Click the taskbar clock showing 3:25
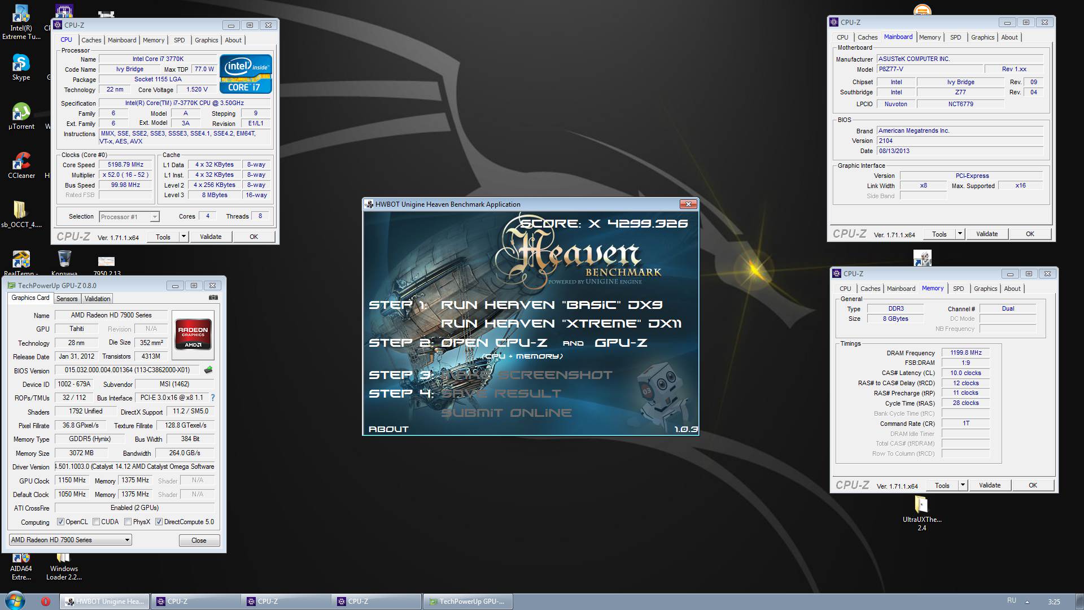This screenshot has width=1084, height=610. point(1054,602)
